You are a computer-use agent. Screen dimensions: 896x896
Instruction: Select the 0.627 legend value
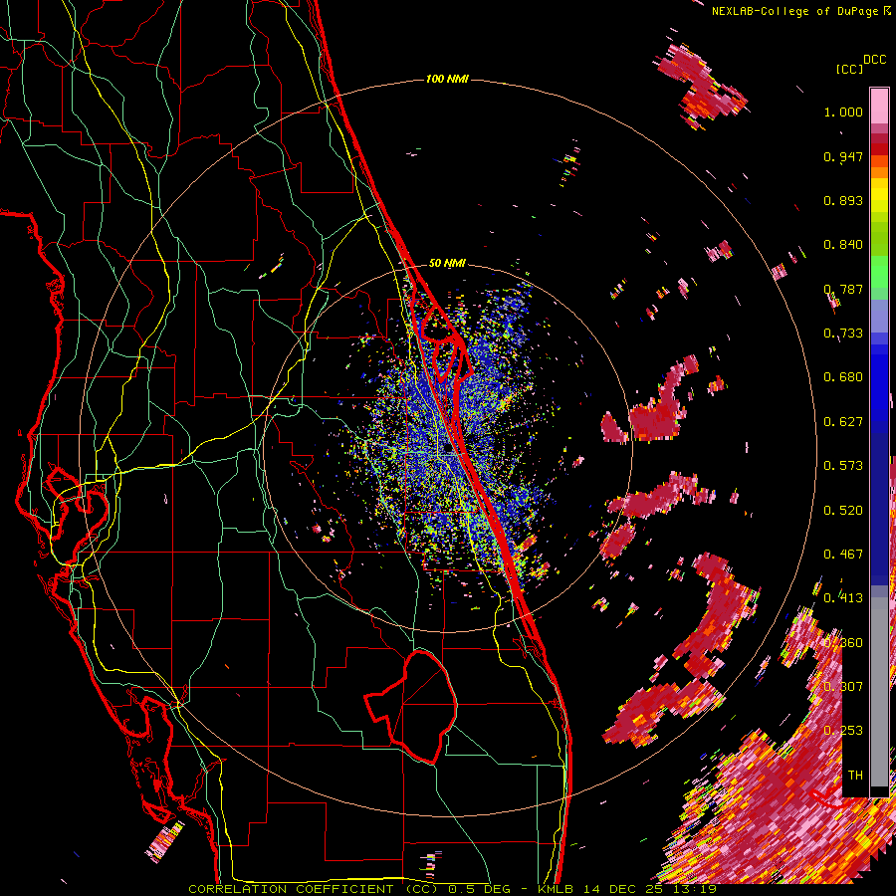click(x=843, y=422)
